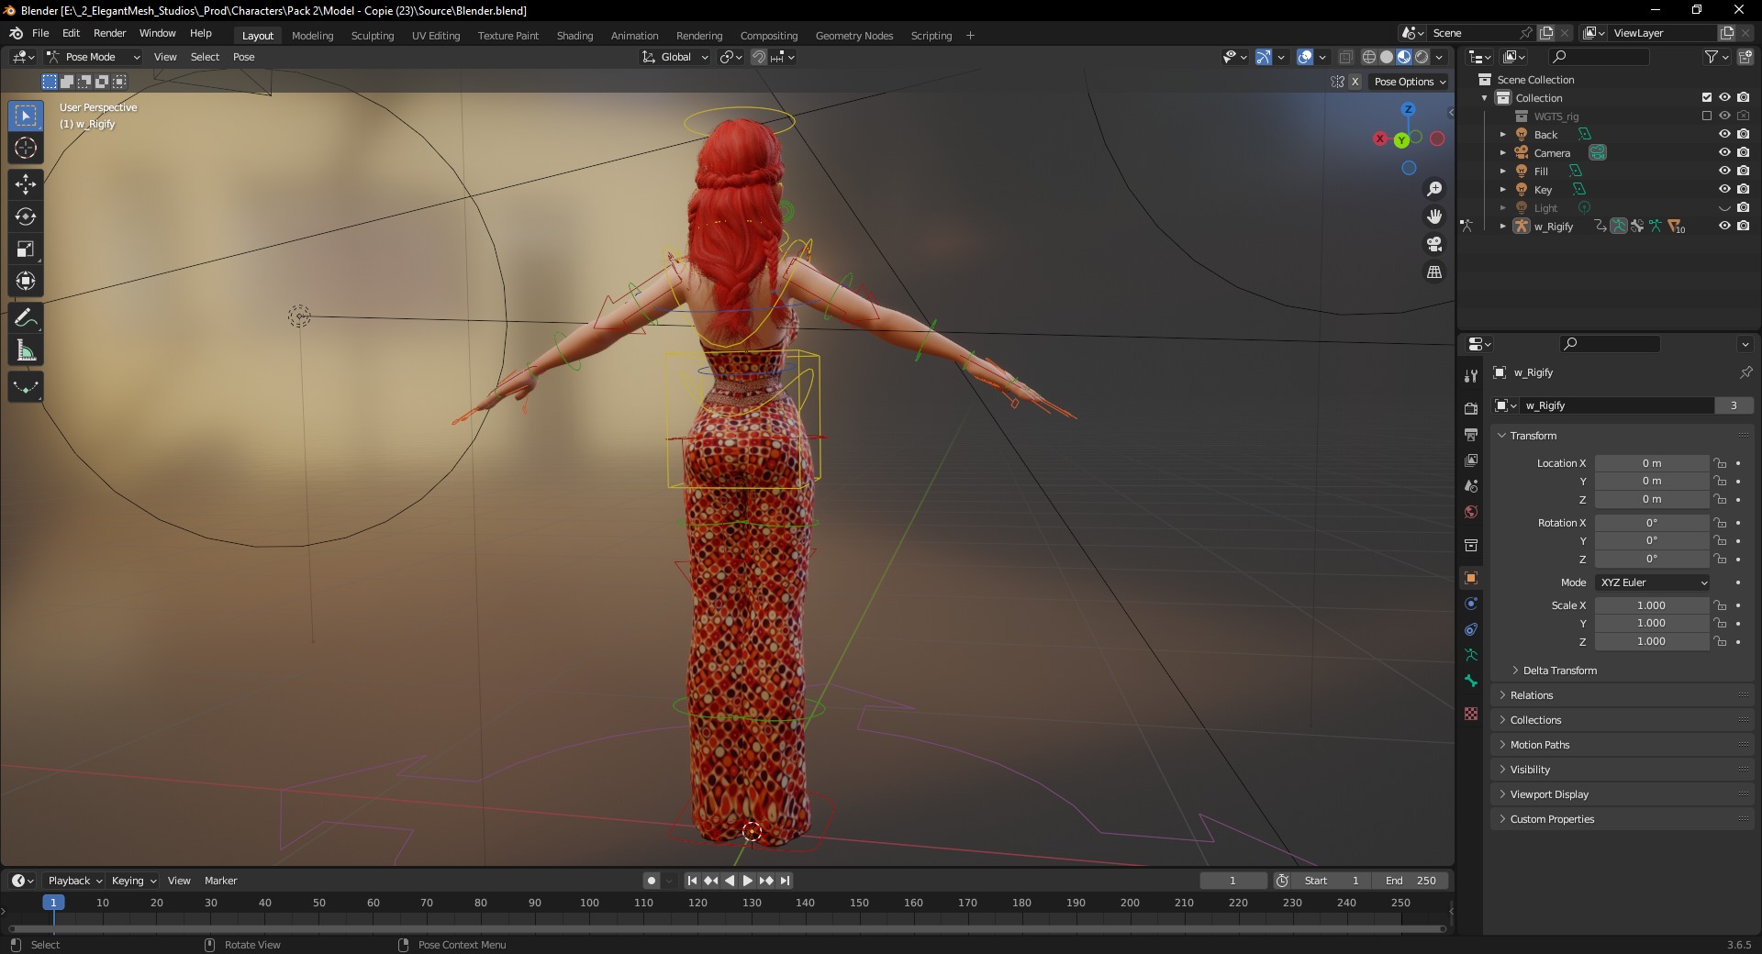Click the Scale X value field
This screenshot has width=1762, height=954.
point(1651,605)
